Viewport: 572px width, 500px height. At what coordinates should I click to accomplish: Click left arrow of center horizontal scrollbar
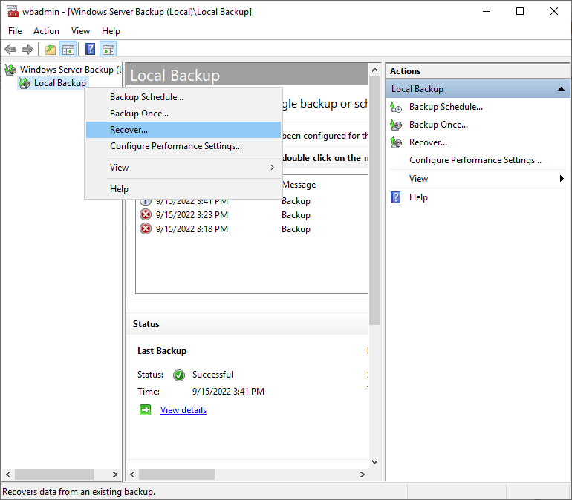132,474
